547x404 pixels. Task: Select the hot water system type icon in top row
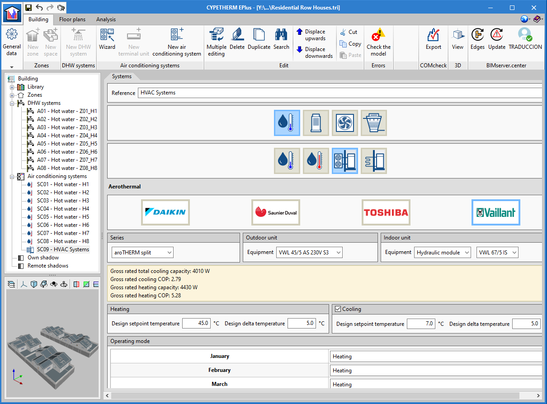click(287, 123)
